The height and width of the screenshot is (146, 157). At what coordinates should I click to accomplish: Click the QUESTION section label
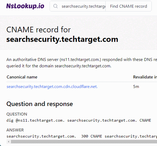point(17,114)
